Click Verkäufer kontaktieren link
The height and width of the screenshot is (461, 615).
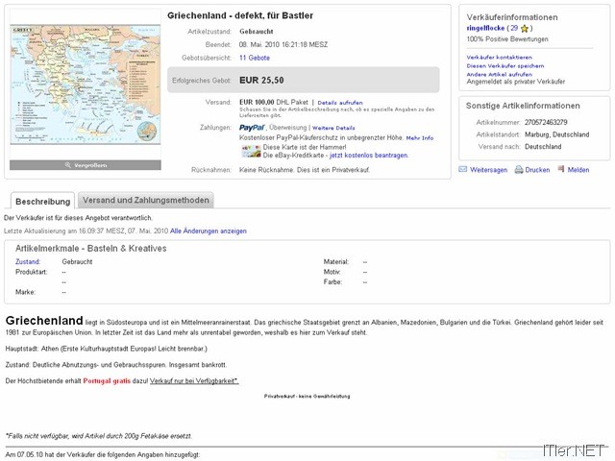click(500, 58)
